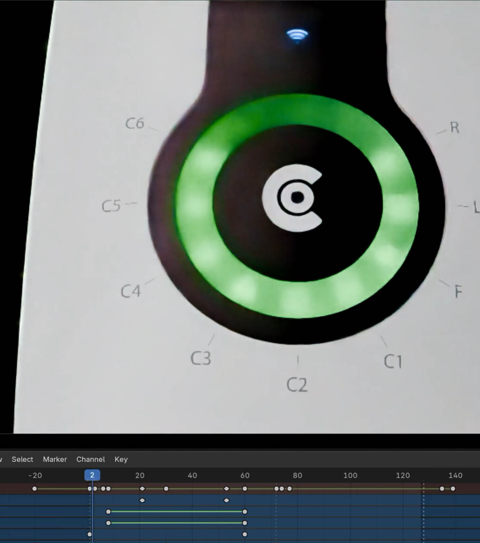480x543 pixels.
Task: Select summary row diamond keyframe near frame 21
Action: point(142,489)
